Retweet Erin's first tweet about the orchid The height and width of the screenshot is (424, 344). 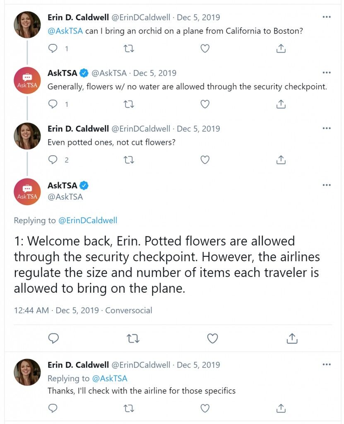click(x=129, y=49)
